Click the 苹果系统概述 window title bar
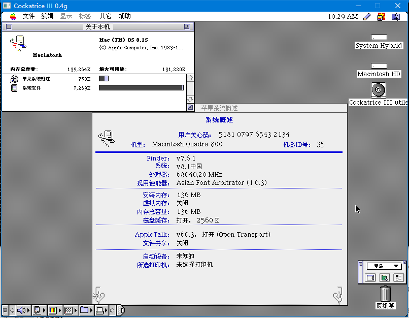The image size is (409, 318). point(219,108)
